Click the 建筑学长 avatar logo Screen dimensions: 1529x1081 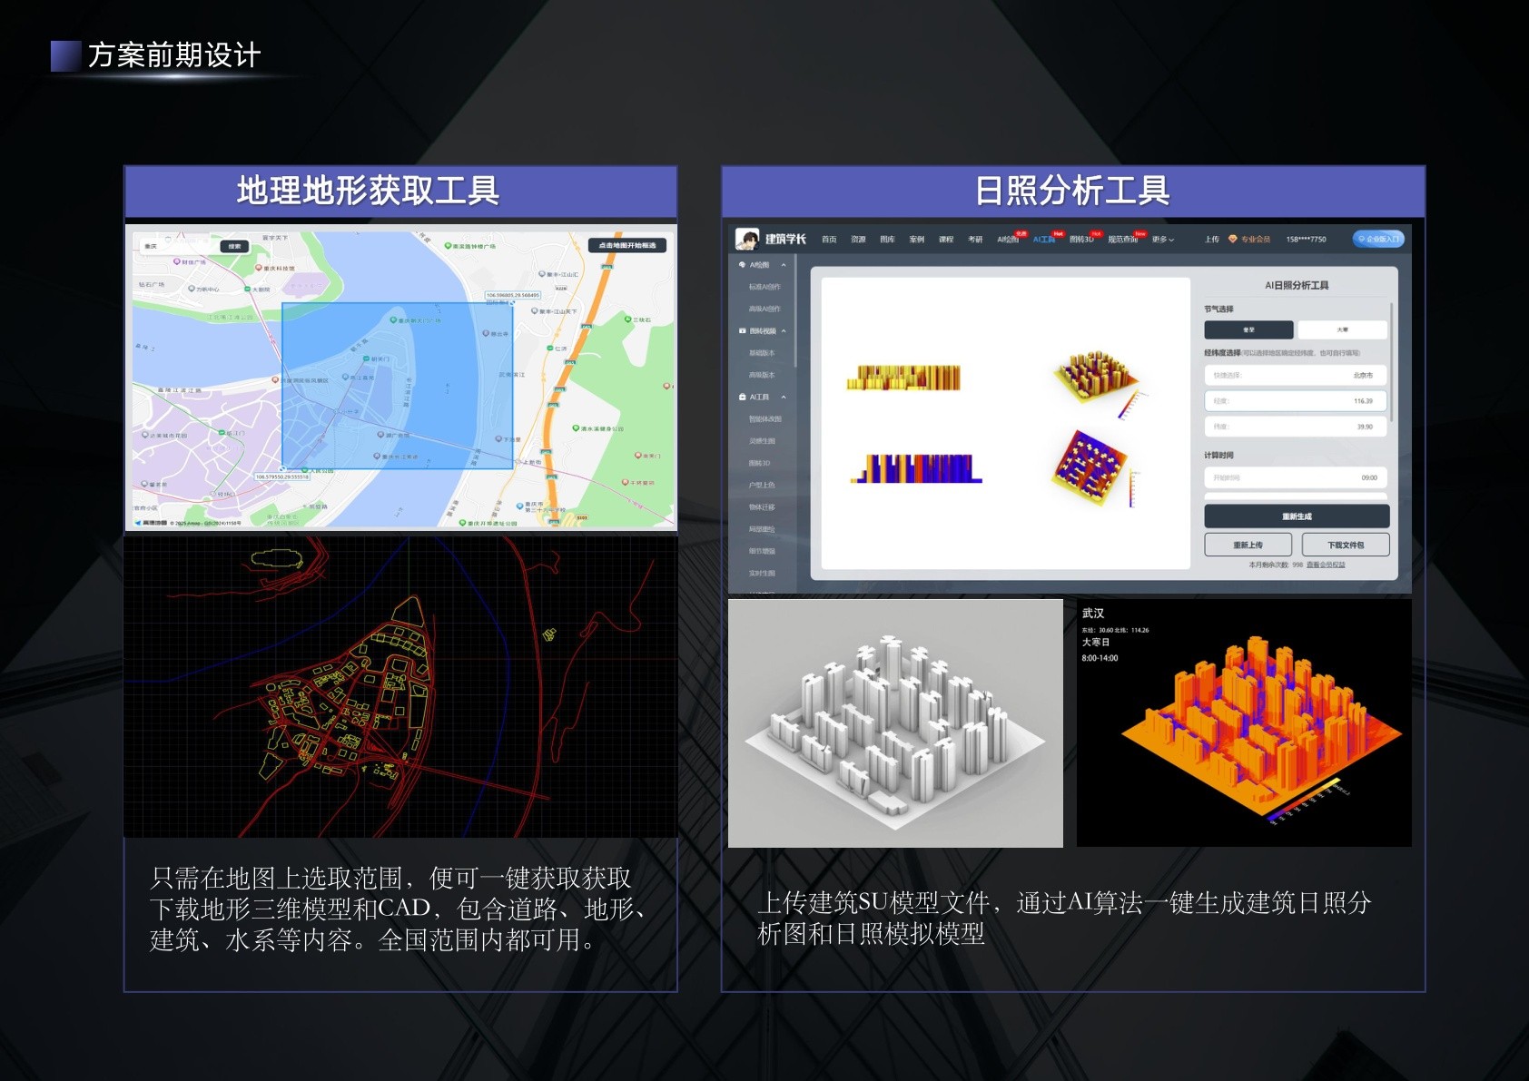(x=747, y=239)
